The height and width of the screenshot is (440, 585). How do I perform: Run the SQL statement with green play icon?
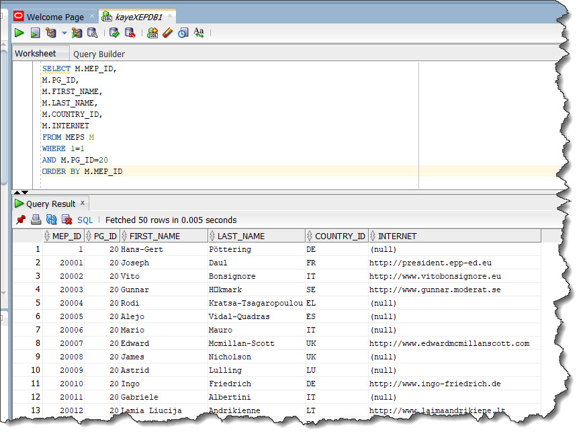tap(19, 33)
